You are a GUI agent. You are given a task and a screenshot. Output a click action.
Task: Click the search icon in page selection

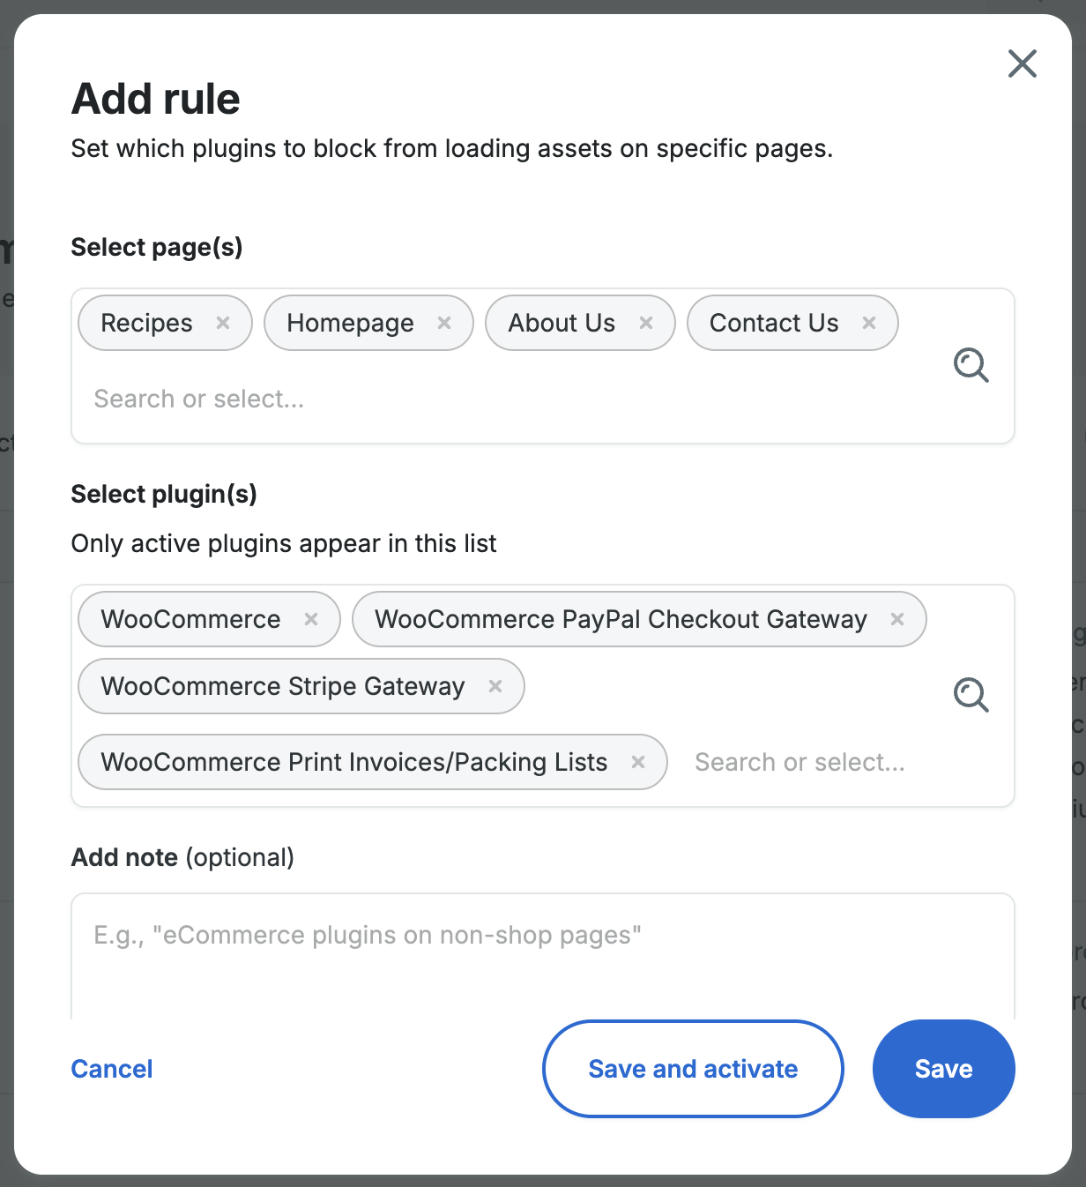click(x=971, y=365)
